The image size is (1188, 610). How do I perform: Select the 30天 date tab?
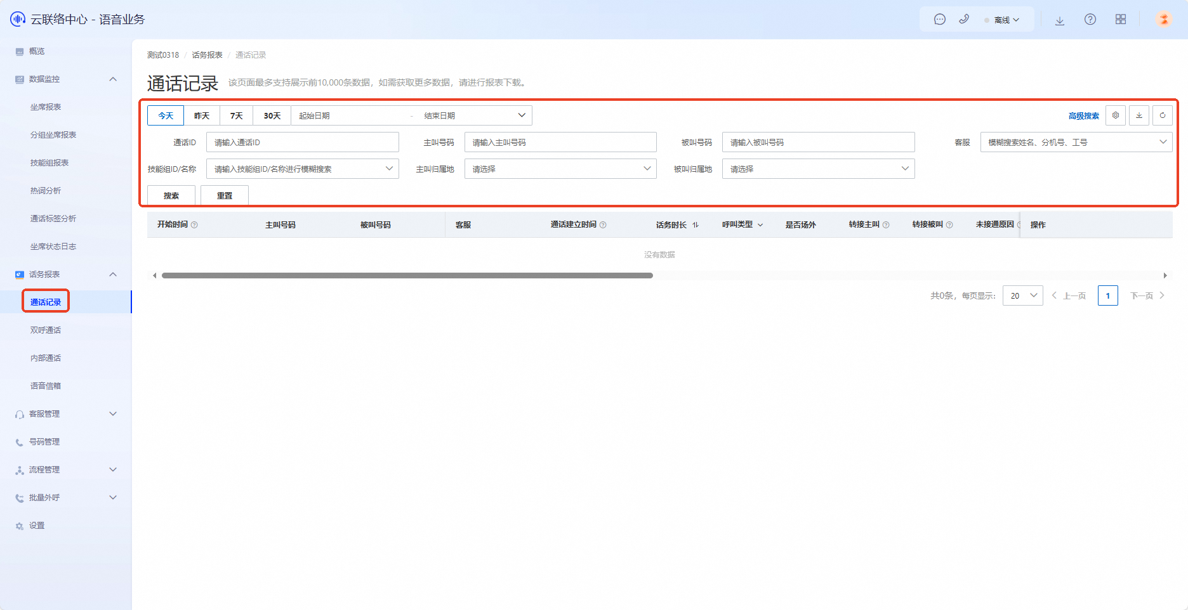coord(272,115)
